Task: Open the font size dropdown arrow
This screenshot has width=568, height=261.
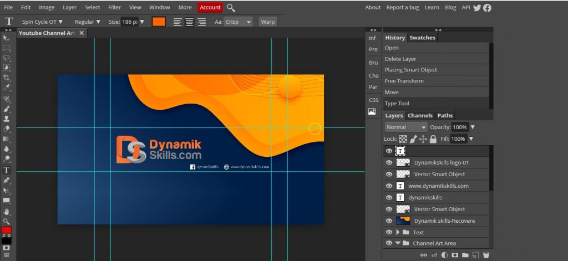Action: click(142, 22)
